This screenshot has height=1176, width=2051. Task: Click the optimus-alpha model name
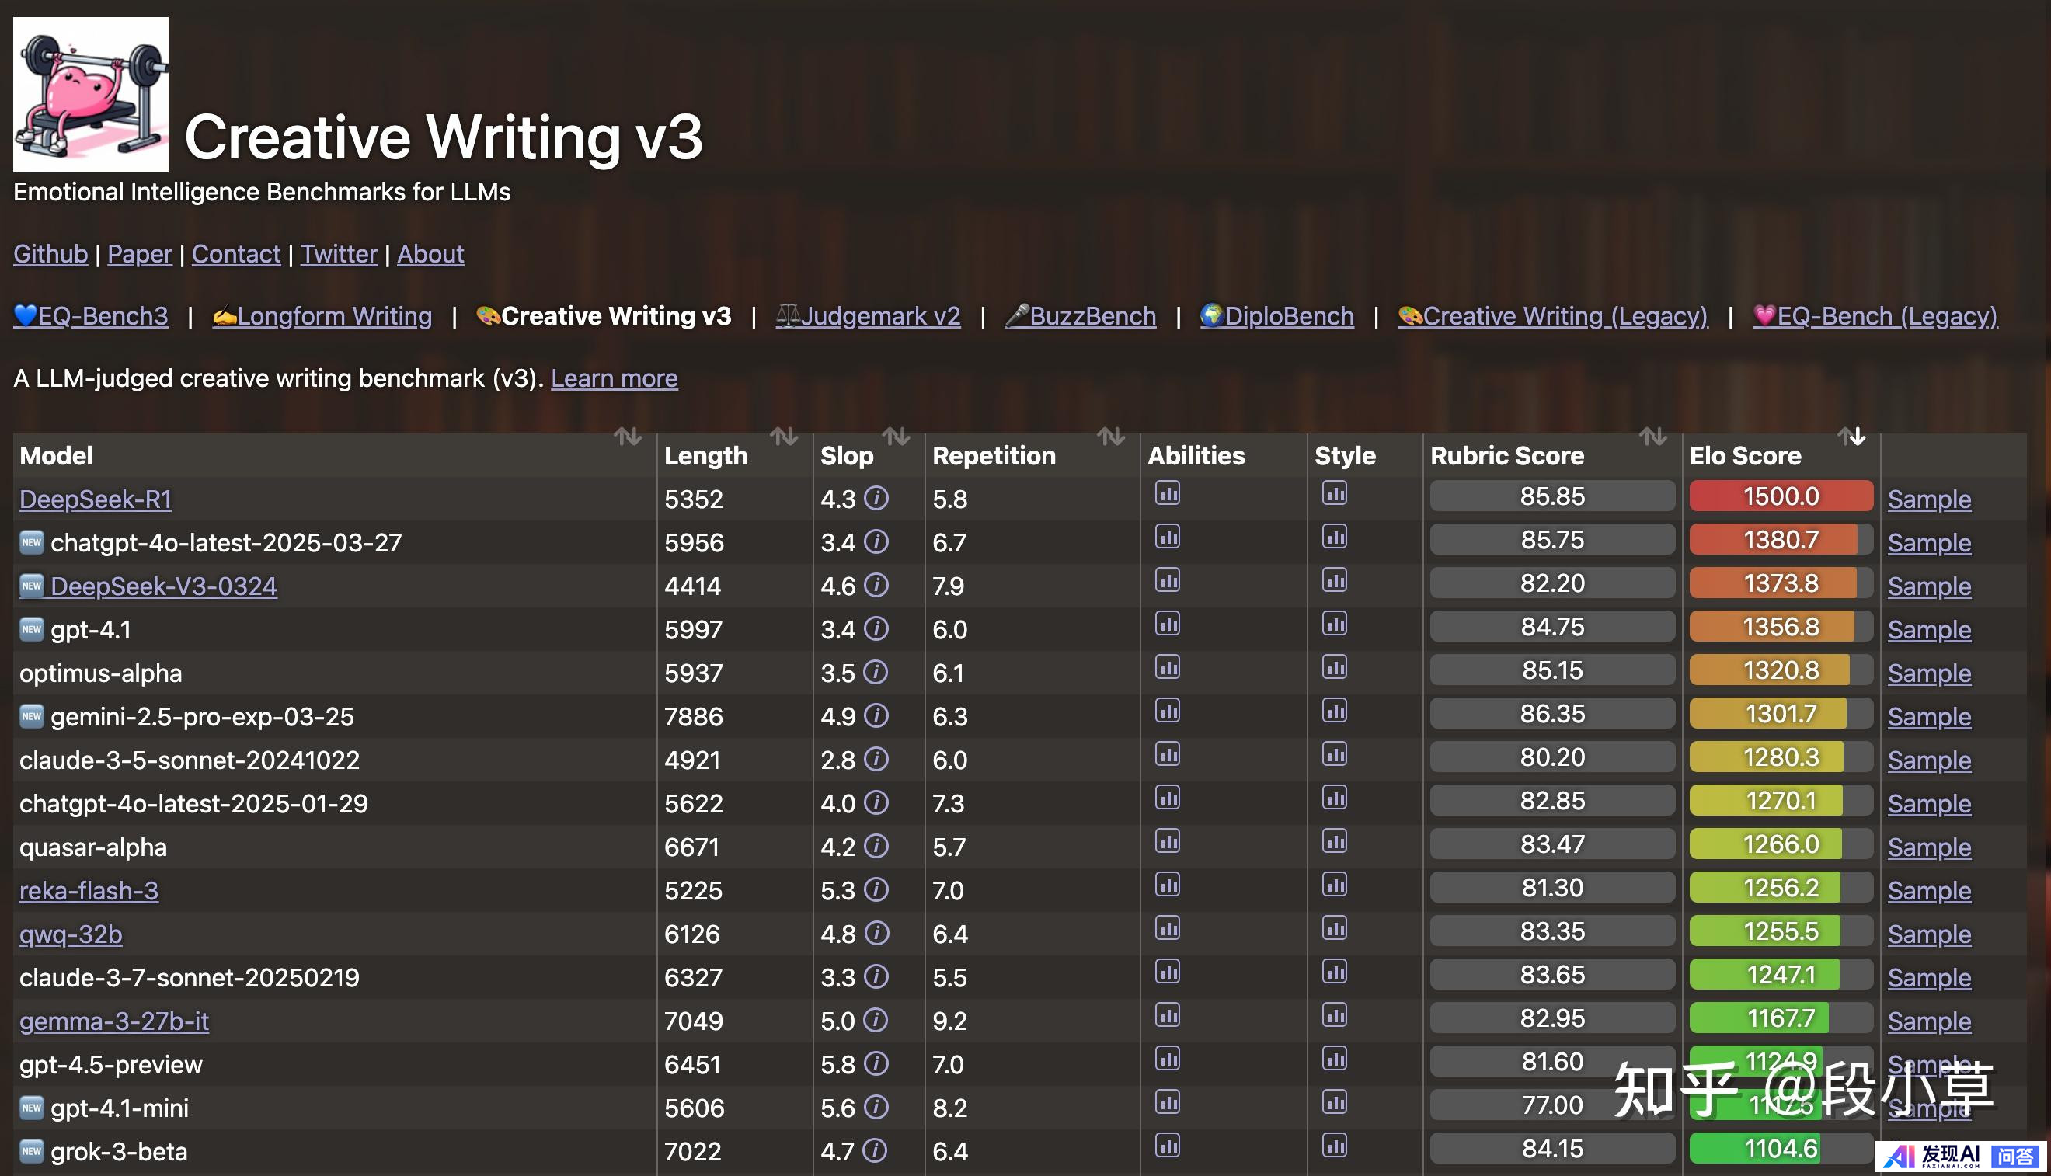100,673
